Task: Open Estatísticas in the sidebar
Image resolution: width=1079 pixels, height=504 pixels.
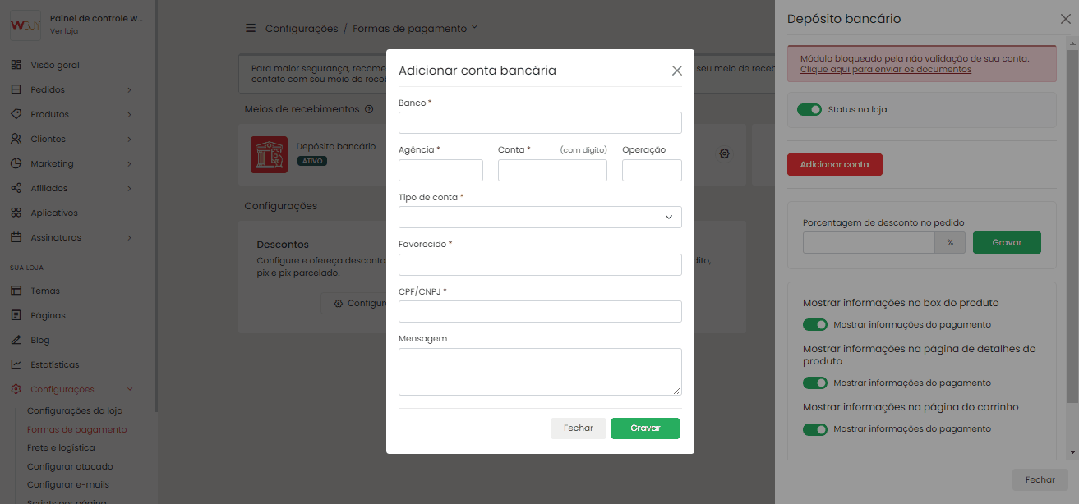Action: (54, 364)
